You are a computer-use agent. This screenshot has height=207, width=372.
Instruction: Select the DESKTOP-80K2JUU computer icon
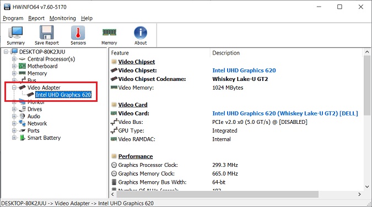tap(14, 52)
